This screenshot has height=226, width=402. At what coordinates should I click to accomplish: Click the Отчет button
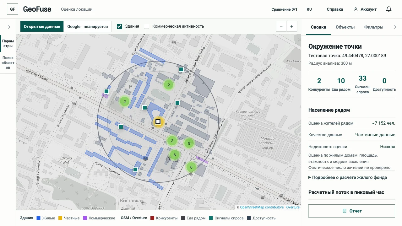(352, 211)
